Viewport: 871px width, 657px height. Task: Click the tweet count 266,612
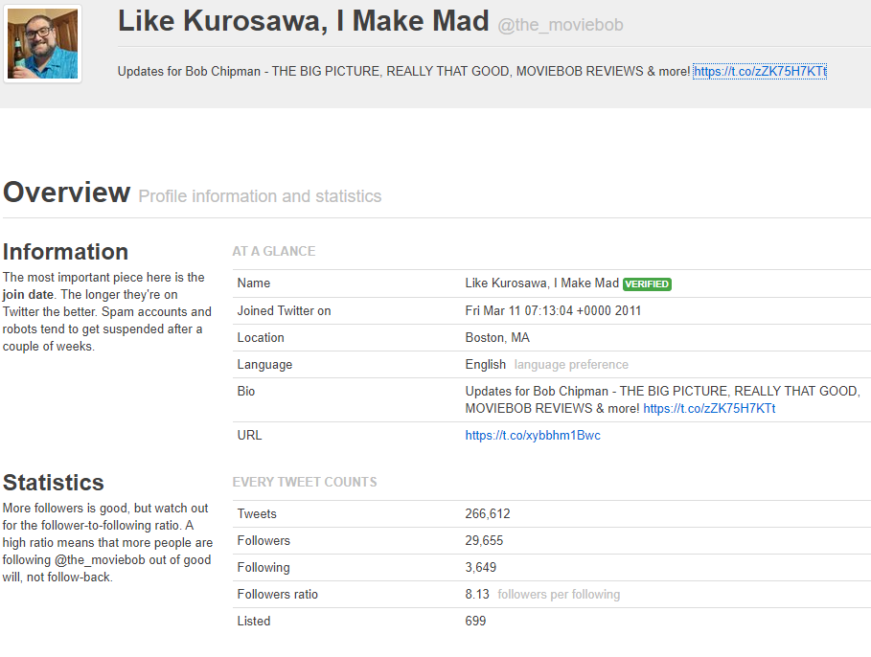(488, 514)
